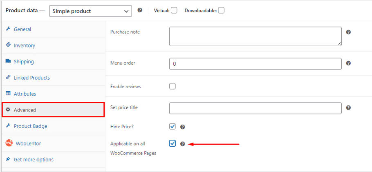Tick the Downloadable checkbox
The image size is (372, 172).
(x=221, y=11)
